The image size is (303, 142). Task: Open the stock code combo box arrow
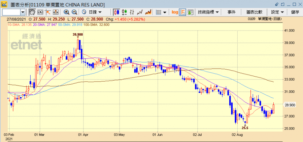(x=23, y=12)
